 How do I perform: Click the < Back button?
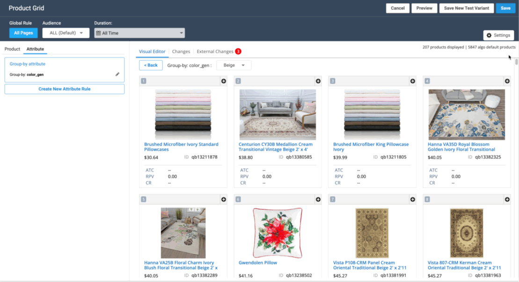[x=151, y=65]
